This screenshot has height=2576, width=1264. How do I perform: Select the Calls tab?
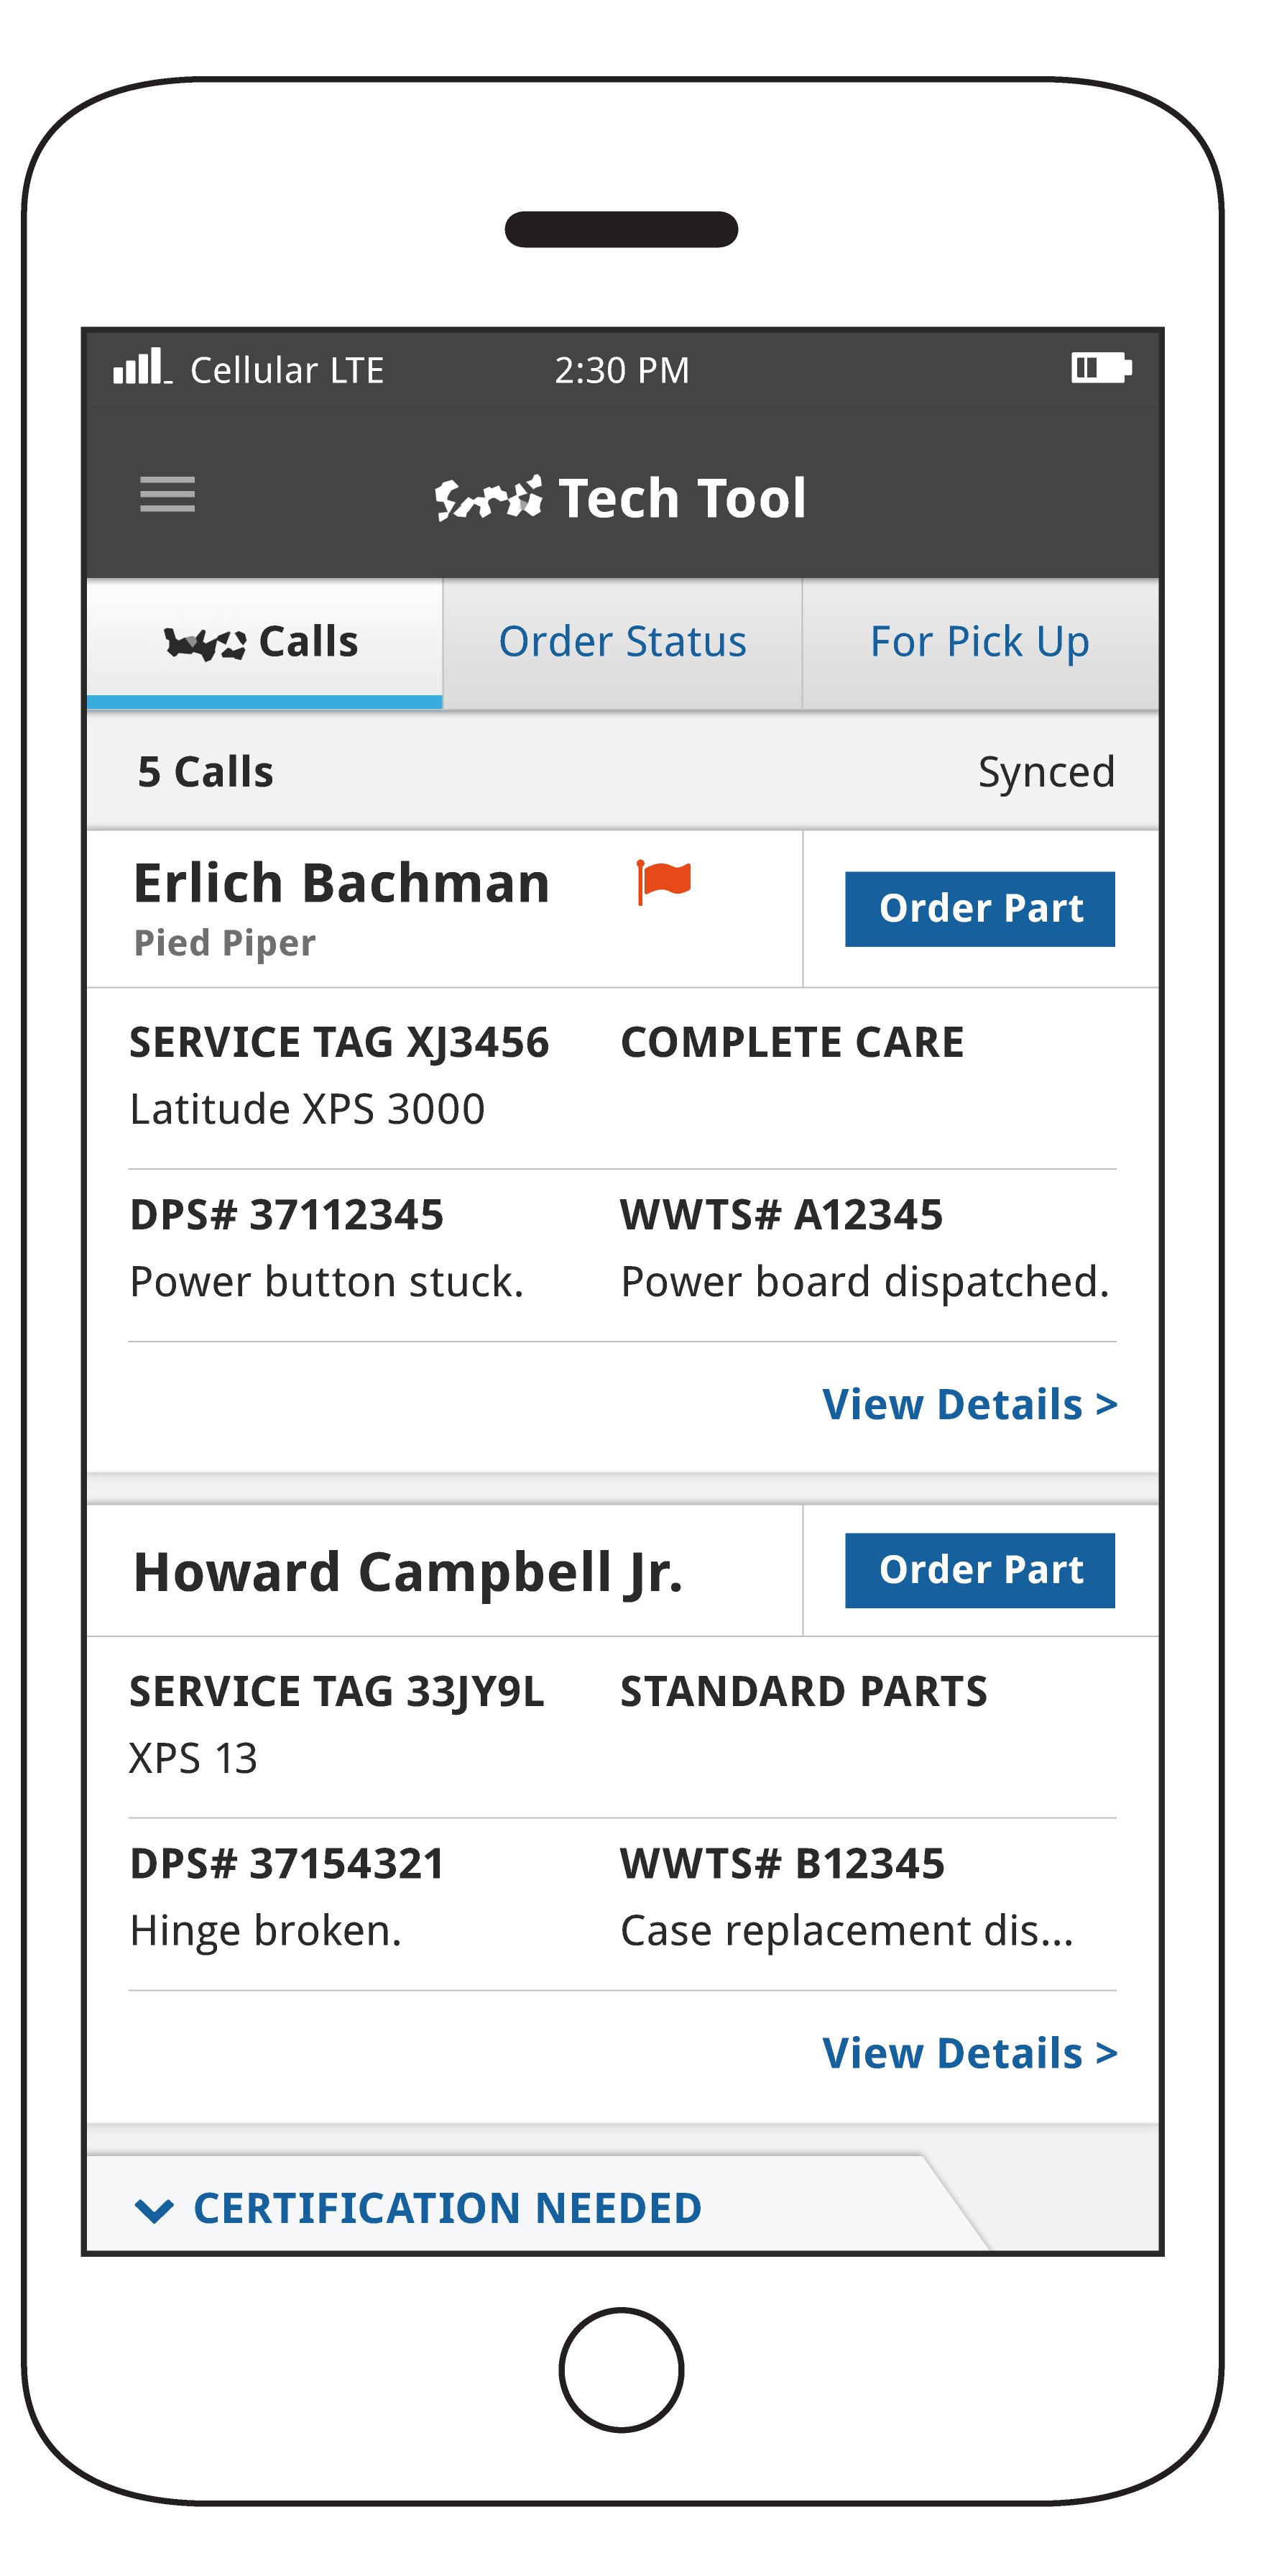pyautogui.click(x=264, y=643)
